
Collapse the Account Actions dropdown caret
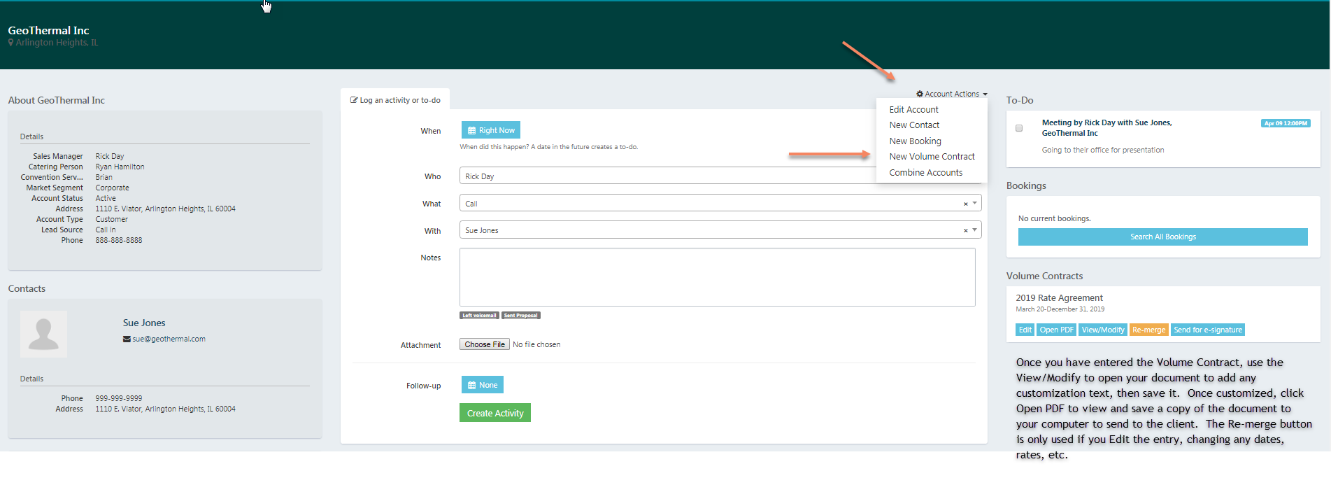(985, 94)
